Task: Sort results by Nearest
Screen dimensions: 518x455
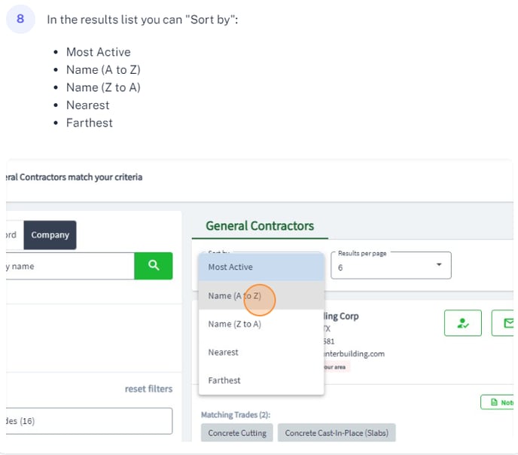Action: [261, 353]
